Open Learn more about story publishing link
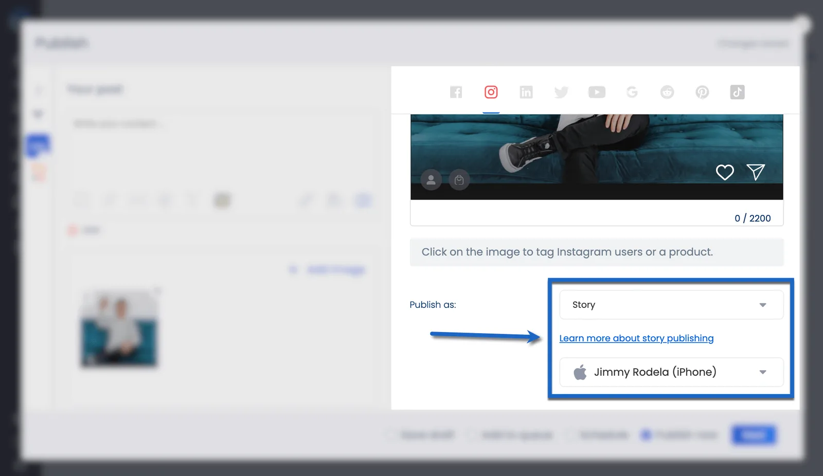823x476 pixels. click(x=636, y=338)
